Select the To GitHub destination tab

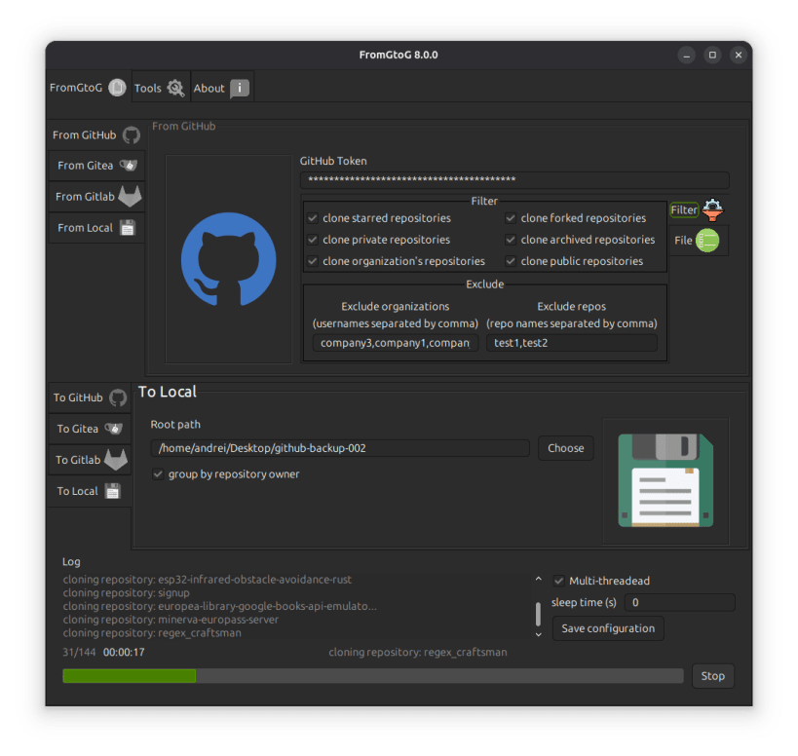pyautogui.click(x=90, y=397)
